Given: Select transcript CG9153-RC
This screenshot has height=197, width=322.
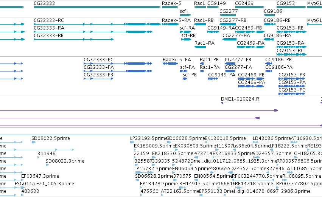Looking at the screenshot, I should point(290,51).
